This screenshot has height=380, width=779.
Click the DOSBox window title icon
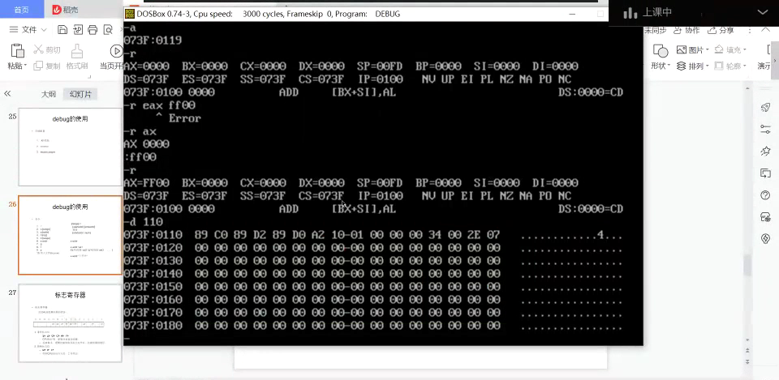[130, 14]
